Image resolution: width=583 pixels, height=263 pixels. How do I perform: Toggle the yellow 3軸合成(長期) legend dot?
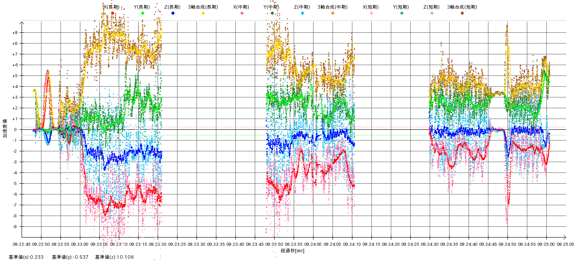pos(203,13)
